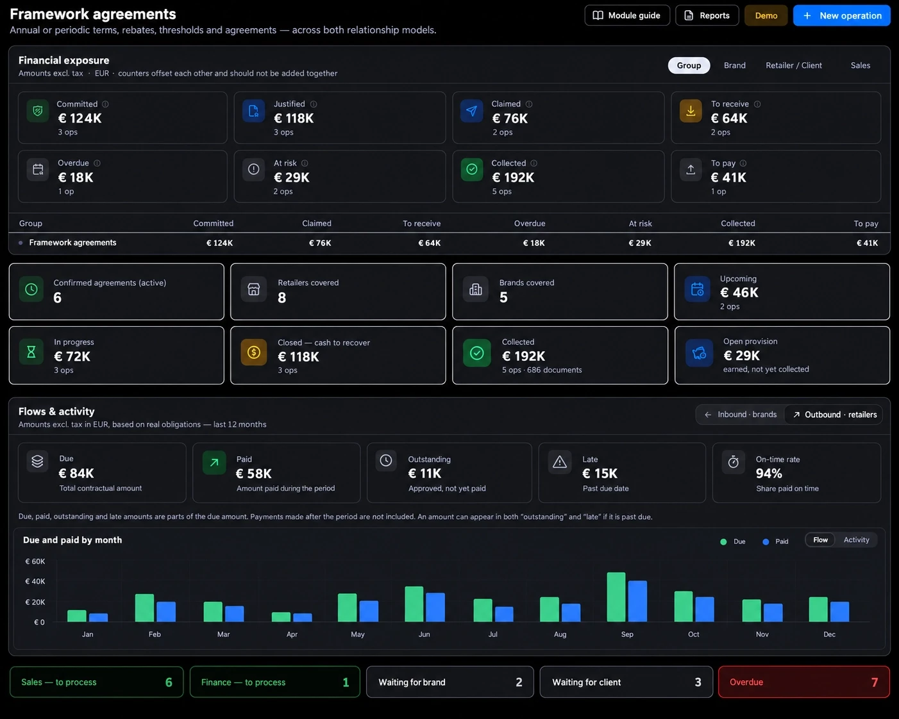The height and width of the screenshot is (719, 899).
Task: Click the September Due bar
Action: click(616, 597)
